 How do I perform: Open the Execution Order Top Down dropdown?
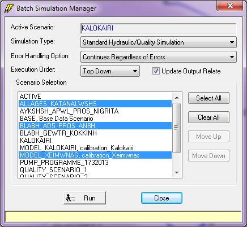[110, 71]
